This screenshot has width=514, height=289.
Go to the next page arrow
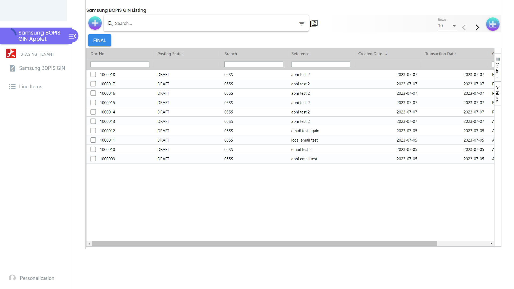tap(477, 27)
